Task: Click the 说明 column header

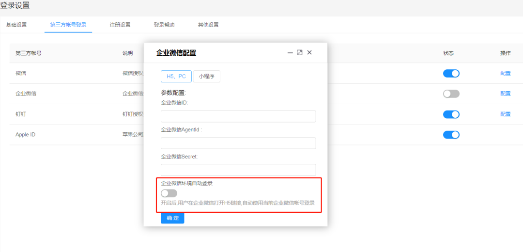Action: point(128,53)
